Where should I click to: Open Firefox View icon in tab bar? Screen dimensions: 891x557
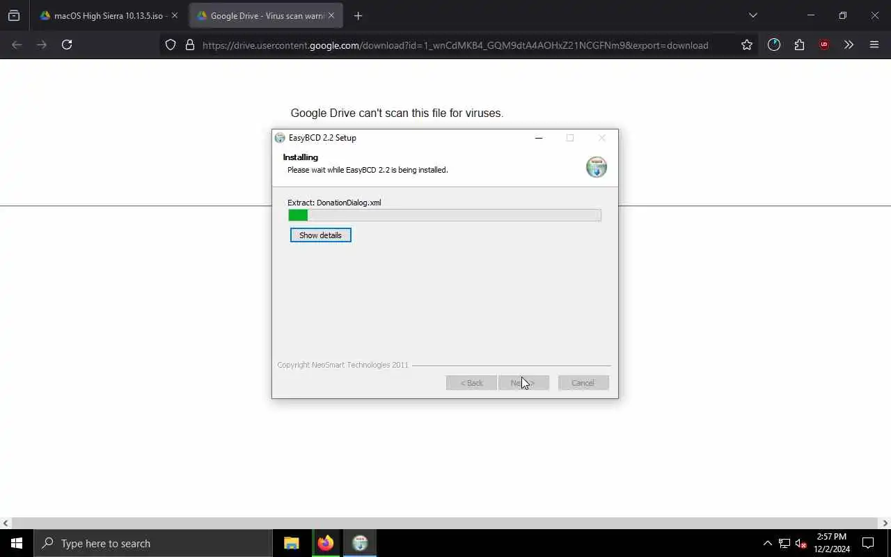(x=14, y=15)
